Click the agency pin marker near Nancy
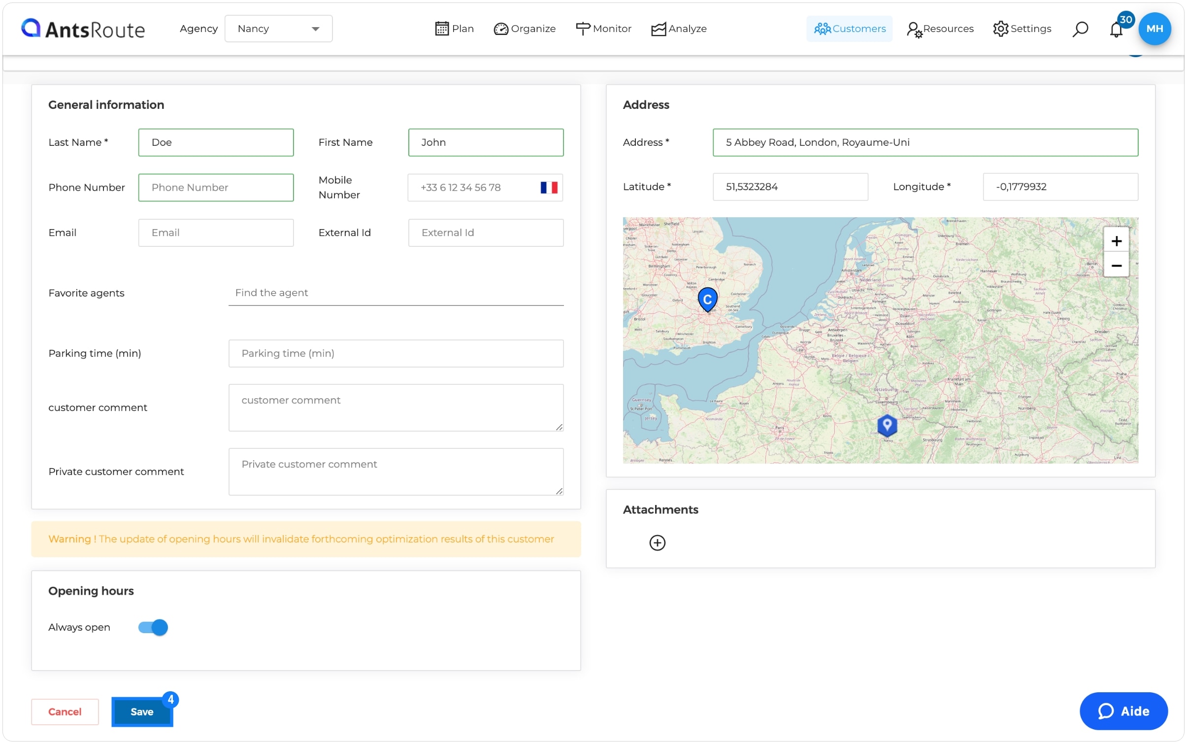This screenshot has height=744, width=1187. 887,425
